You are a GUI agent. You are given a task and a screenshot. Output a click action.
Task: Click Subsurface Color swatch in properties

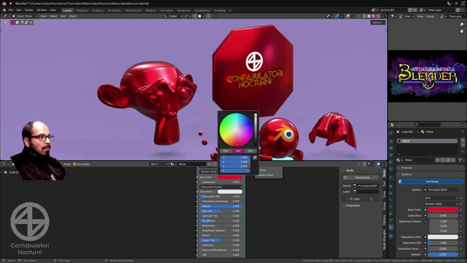click(x=443, y=237)
